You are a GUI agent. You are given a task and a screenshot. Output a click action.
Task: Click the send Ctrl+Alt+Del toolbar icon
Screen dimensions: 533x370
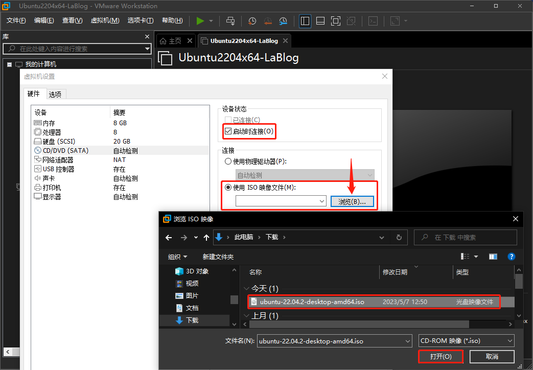230,21
